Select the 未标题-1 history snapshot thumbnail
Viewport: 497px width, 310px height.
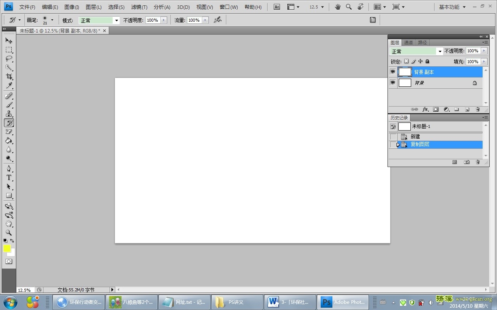coord(405,127)
